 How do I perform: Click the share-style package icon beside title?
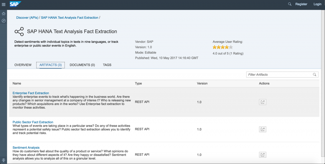click(x=19, y=31)
